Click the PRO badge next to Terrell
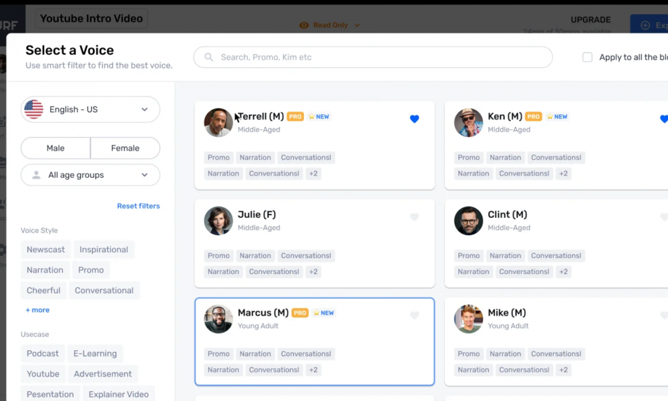The height and width of the screenshot is (401, 668). [x=295, y=117]
